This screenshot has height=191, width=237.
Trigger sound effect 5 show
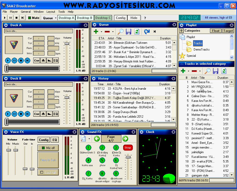(x=102, y=160)
